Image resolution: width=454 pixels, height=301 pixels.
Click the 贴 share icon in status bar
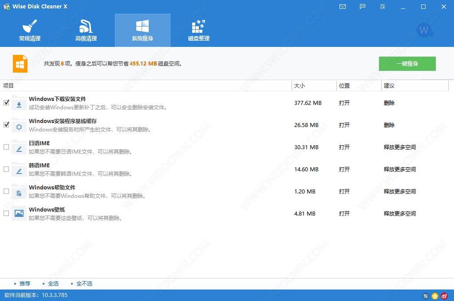(426, 296)
